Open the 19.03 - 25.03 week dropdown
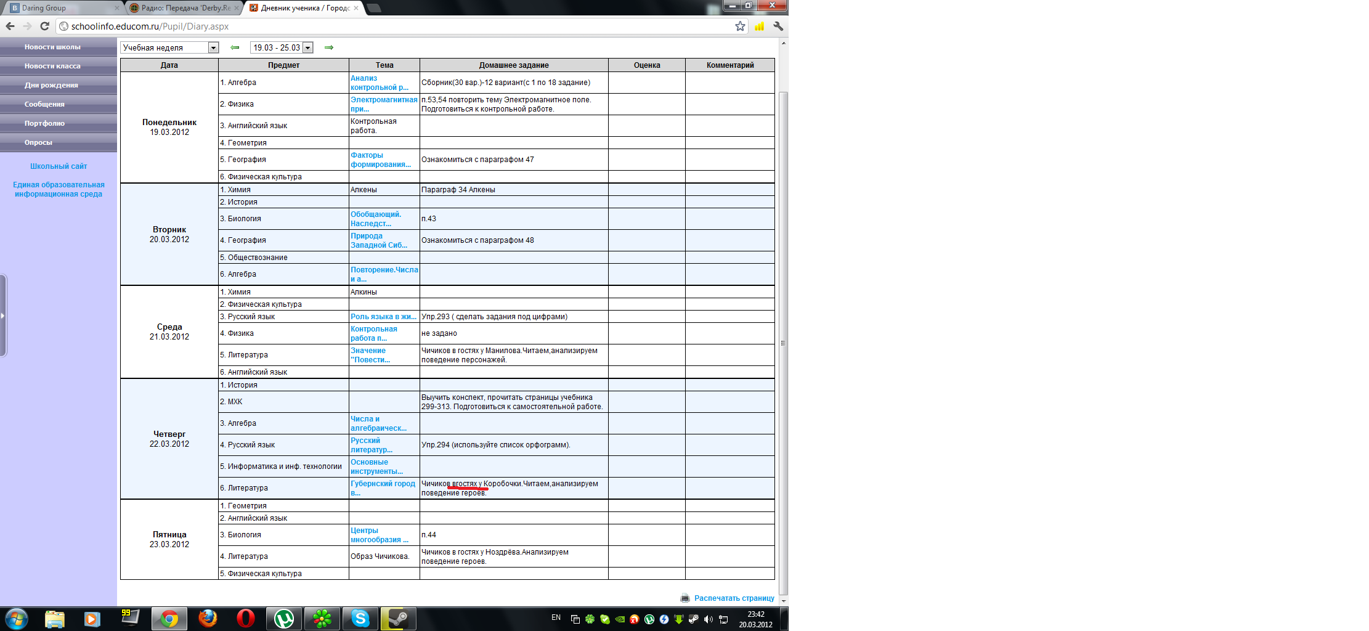 point(282,47)
